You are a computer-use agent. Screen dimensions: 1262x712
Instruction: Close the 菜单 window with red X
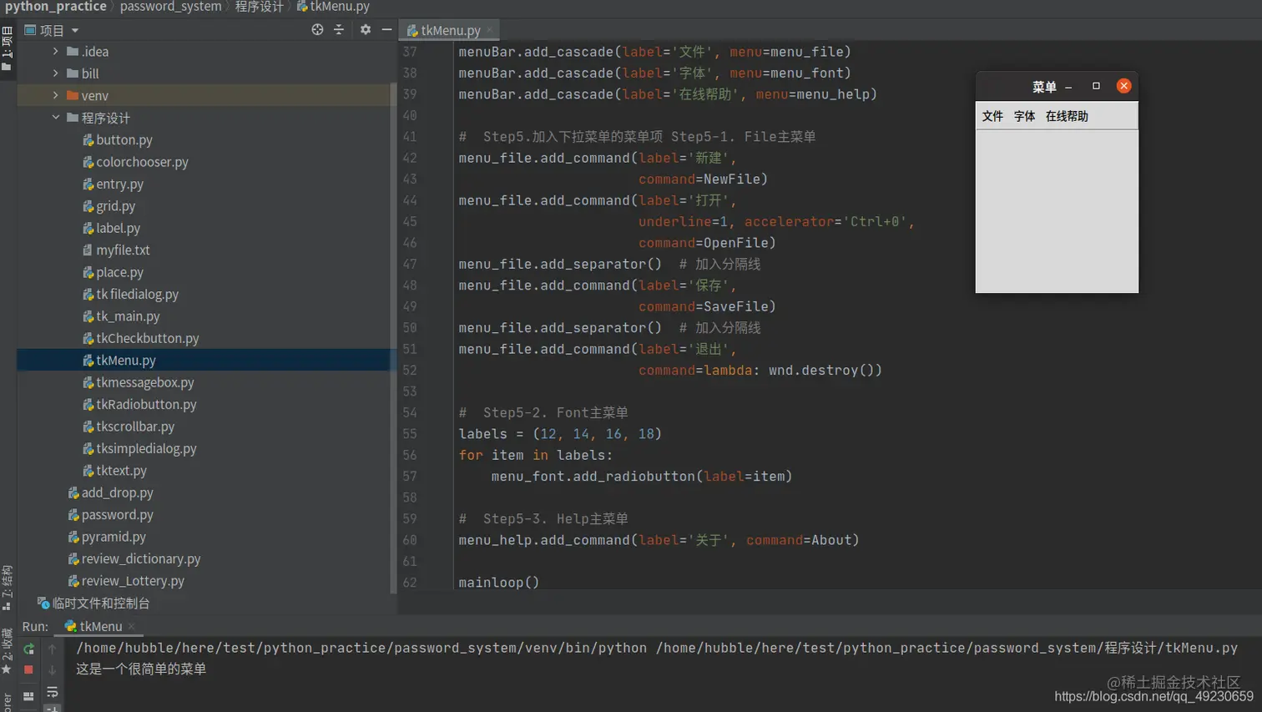[x=1123, y=86]
